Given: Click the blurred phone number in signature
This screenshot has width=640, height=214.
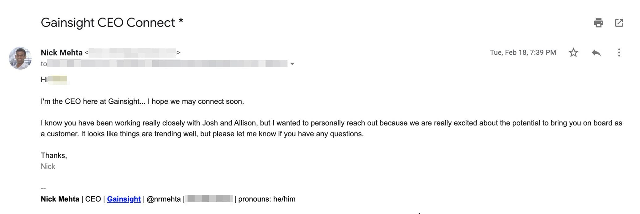Looking at the screenshot, I should coord(210,199).
